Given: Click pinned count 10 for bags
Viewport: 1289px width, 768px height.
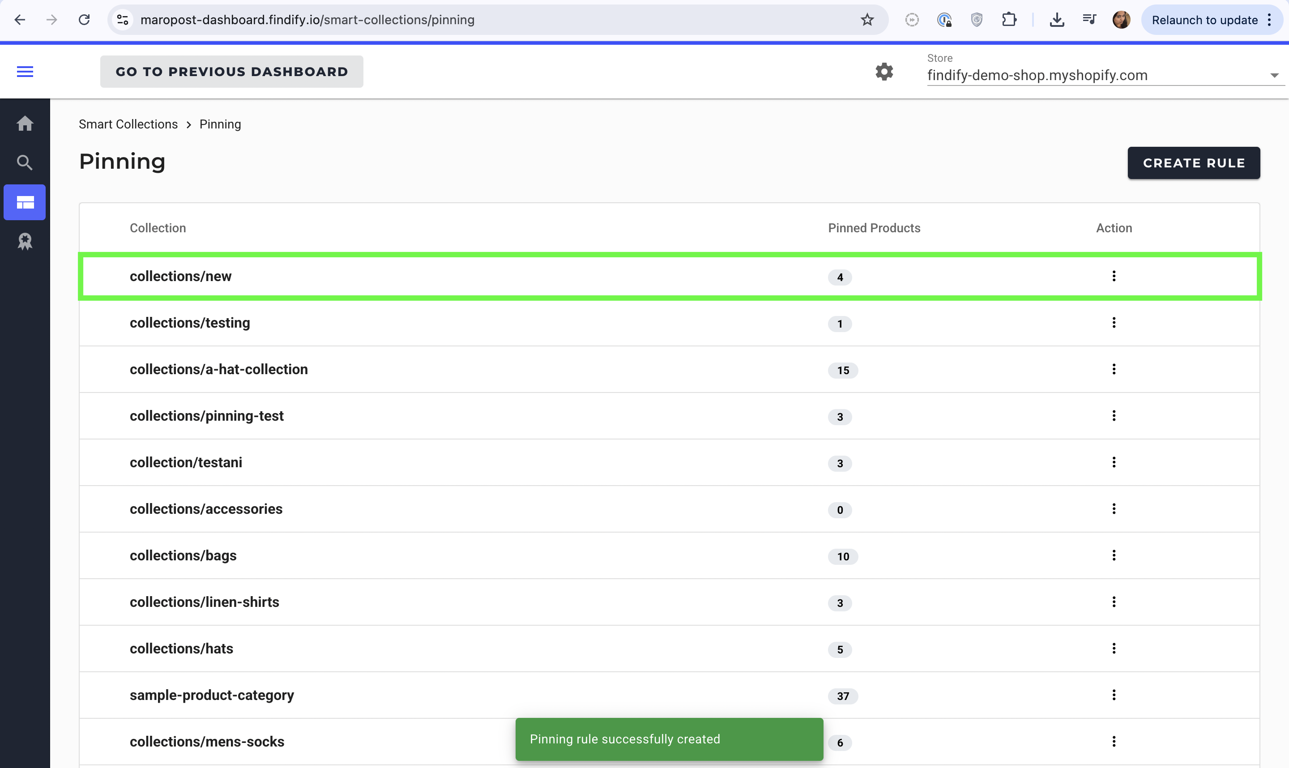Looking at the screenshot, I should pos(843,557).
